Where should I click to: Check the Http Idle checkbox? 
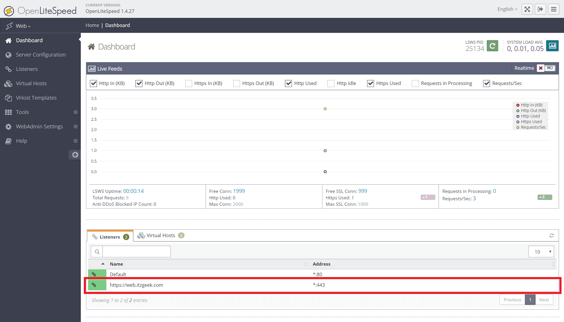click(x=331, y=83)
